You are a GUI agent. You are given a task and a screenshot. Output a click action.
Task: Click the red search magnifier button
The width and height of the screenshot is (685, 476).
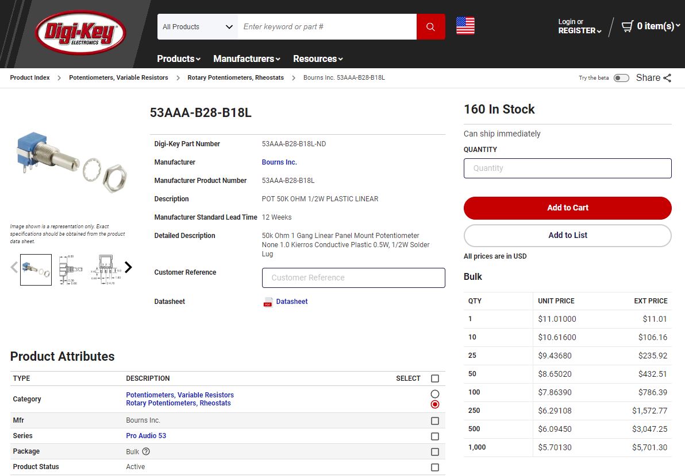pyautogui.click(x=431, y=26)
